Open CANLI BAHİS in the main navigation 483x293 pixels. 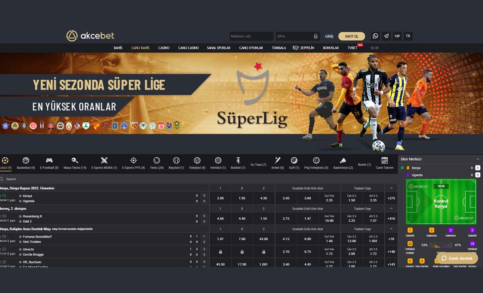pos(140,48)
